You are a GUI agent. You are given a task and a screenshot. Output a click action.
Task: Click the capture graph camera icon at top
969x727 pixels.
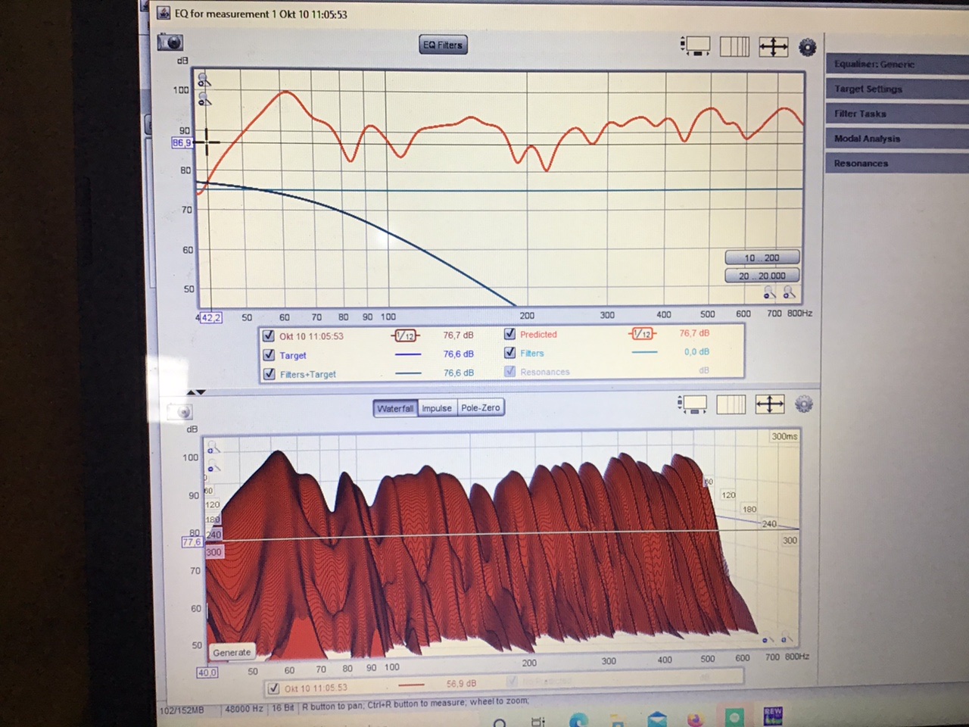170,42
